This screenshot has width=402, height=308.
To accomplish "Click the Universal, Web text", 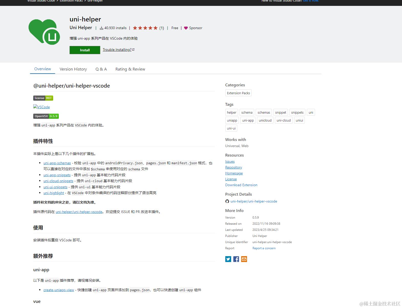I will [x=237, y=146].
